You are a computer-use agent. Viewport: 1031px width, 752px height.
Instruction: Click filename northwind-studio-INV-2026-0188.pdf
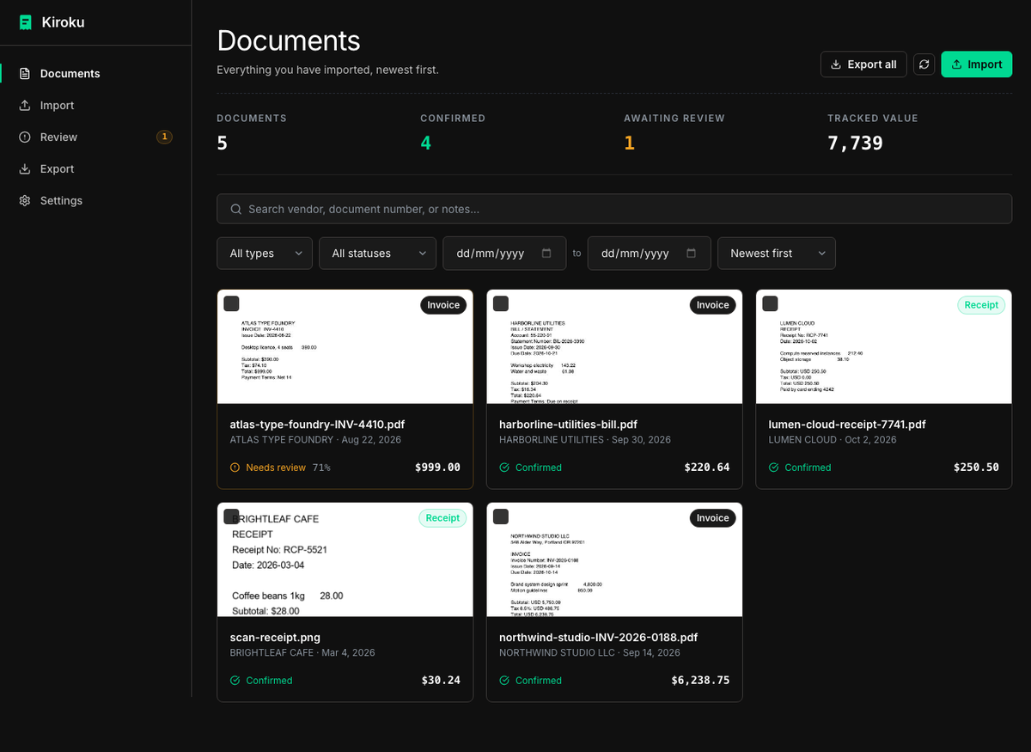tap(598, 638)
